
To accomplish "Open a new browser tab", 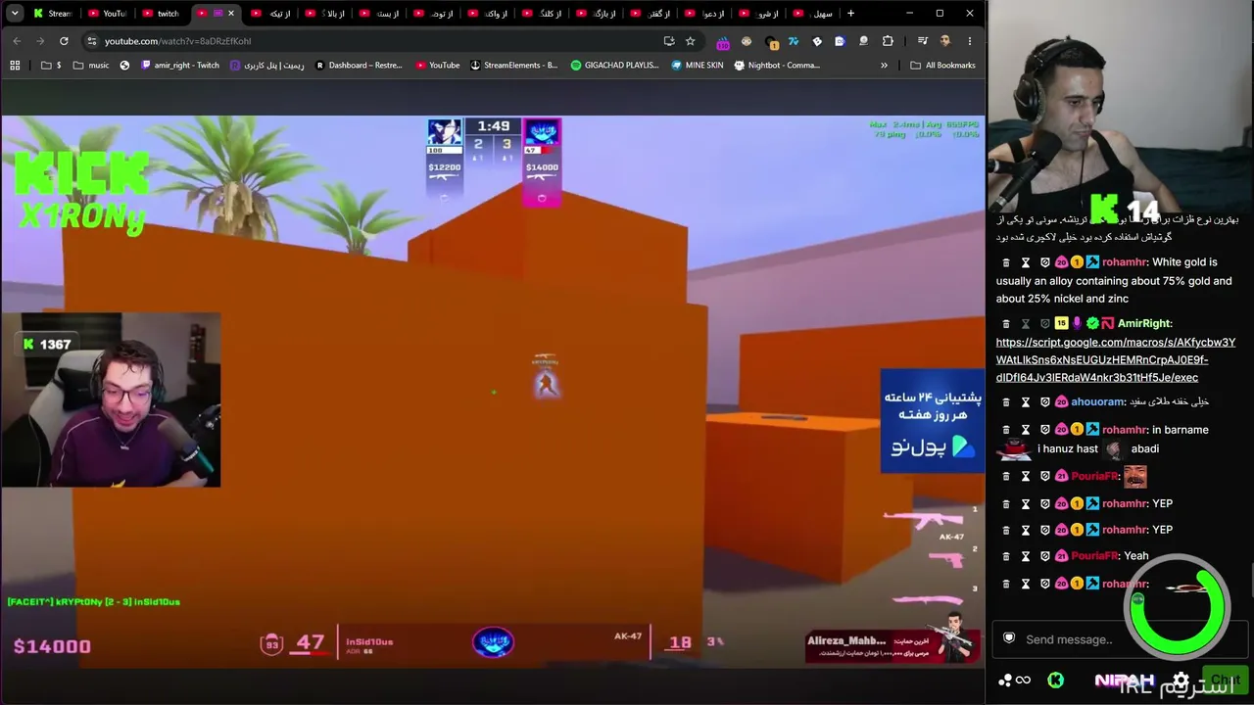I will click(850, 14).
